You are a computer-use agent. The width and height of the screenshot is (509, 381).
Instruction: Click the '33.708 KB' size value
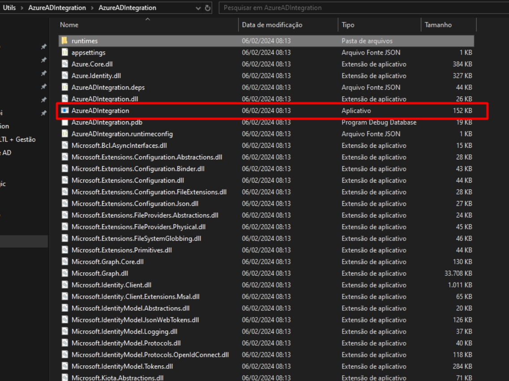[458, 274]
